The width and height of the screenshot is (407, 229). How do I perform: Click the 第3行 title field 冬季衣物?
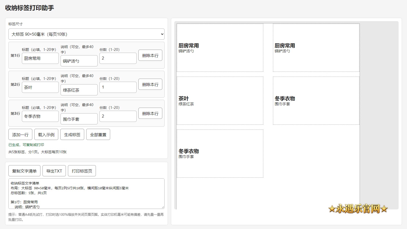(40, 116)
